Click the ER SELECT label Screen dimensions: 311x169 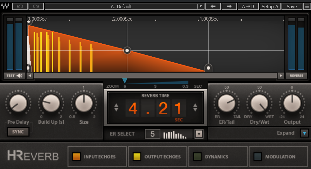122,134
